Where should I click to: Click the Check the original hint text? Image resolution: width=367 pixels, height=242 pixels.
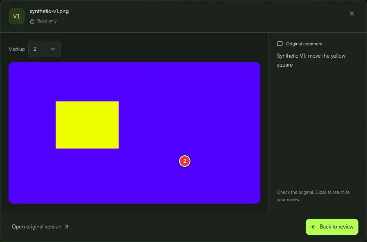click(x=313, y=196)
